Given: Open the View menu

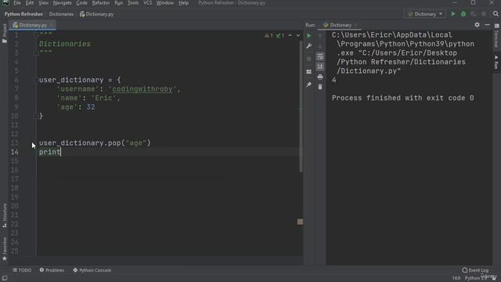Looking at the screenshot, I should 43,3.
